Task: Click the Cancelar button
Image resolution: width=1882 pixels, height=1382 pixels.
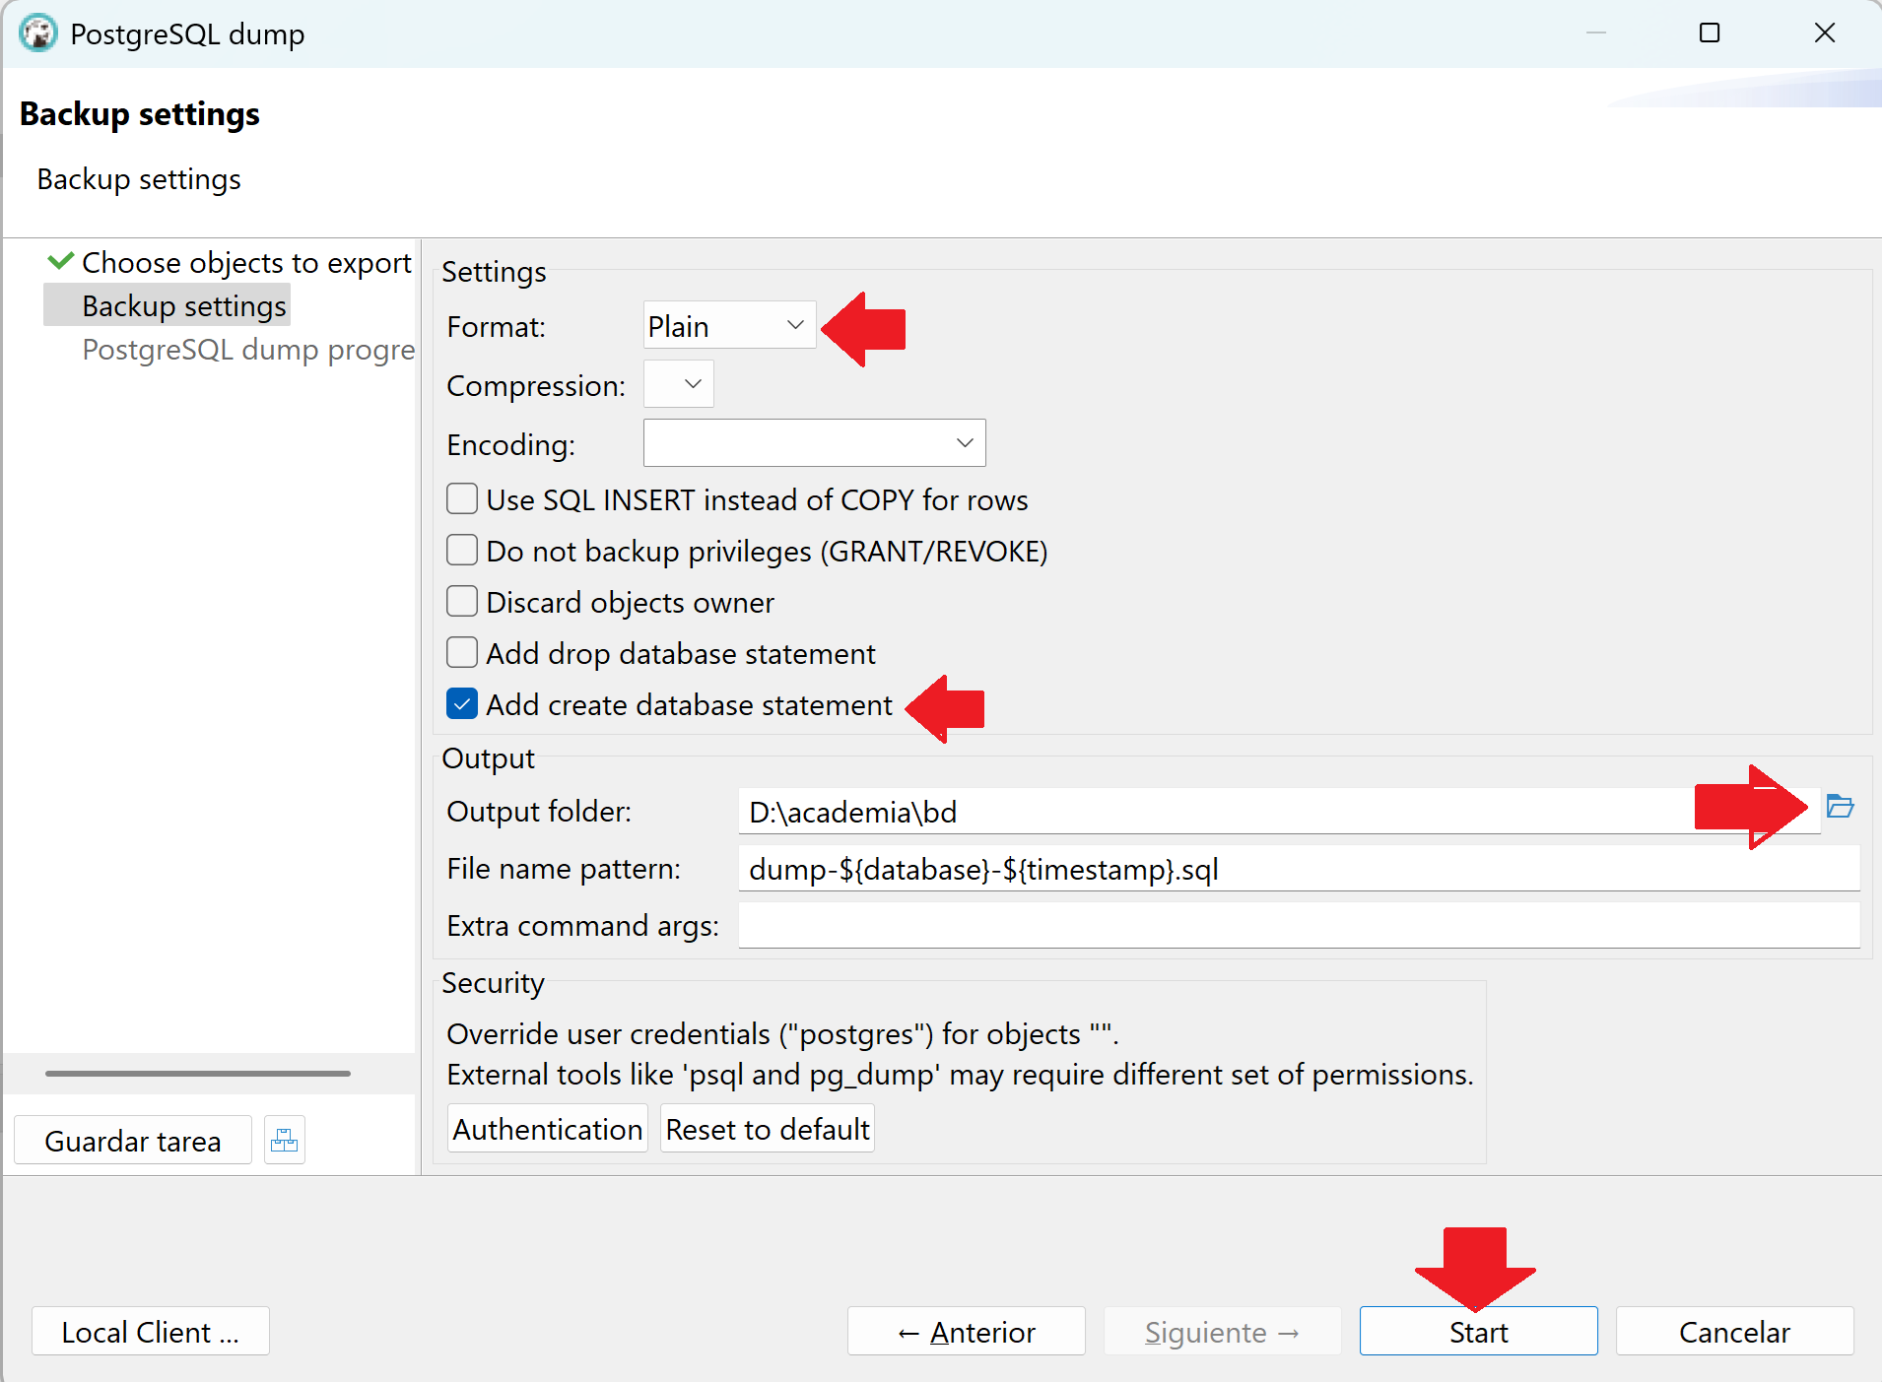Action: (1734, 1332)
